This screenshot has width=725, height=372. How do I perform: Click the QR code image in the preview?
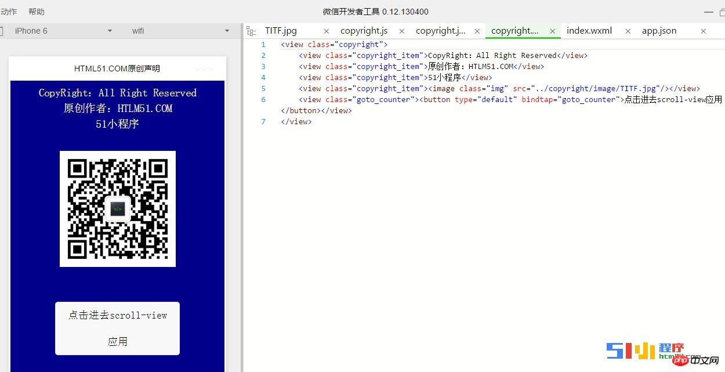point(117,208)
